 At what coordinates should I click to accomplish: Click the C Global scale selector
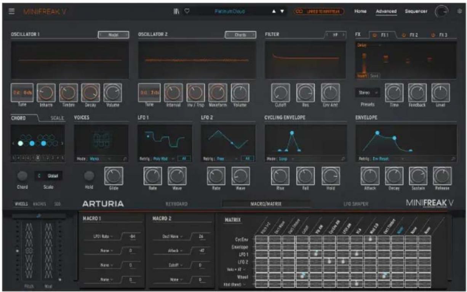pos(48,176)
